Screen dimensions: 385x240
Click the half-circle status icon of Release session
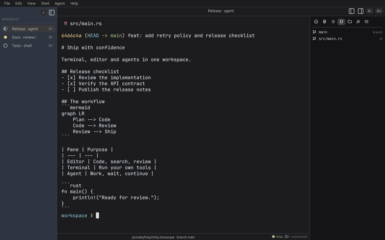click(x=5, y=29)
